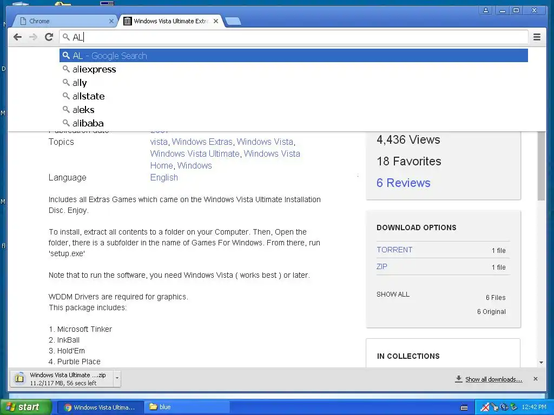The width and height of the screenshot is (554, 415).
Task: Click the disconnected network tray icon
Action: point(485,407)
